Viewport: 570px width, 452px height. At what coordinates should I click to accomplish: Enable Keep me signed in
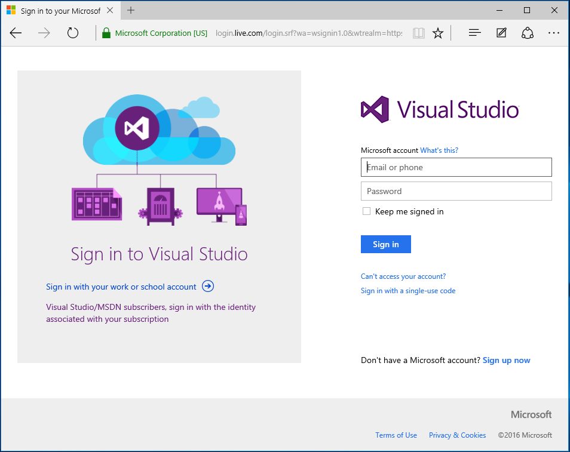point(366,211)
